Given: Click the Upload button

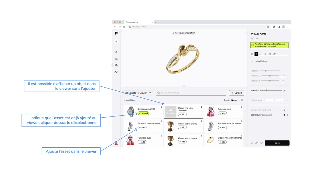Looking at the screenshot, I should point(236,93).
